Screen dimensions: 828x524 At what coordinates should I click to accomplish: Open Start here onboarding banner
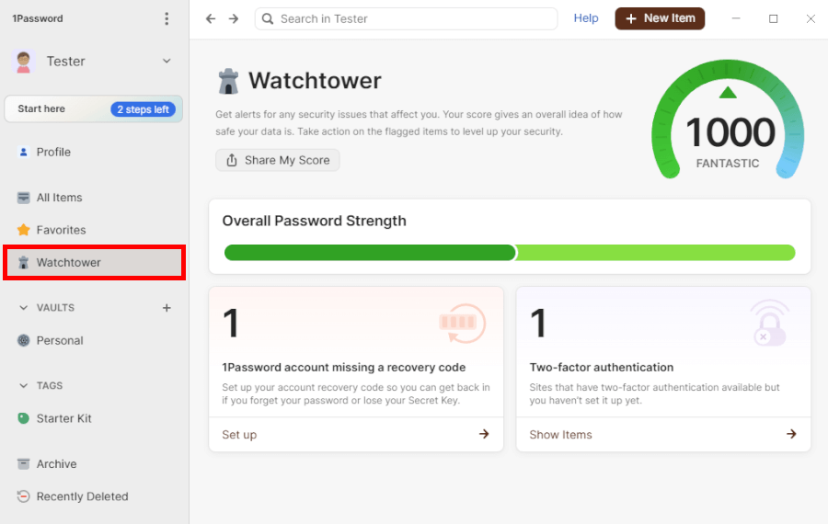(x=94, y=108)
